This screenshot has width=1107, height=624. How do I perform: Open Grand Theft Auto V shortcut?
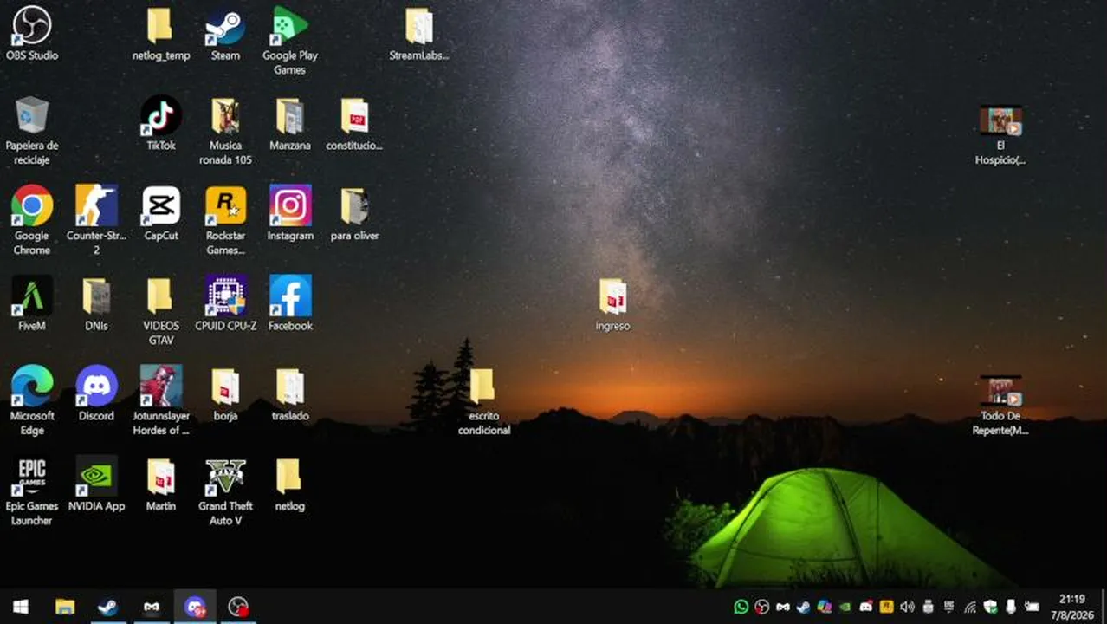click(225, 491)
